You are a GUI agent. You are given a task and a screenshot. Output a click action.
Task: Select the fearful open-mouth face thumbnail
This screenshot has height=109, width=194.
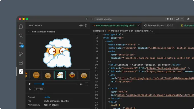click(72, 75)
